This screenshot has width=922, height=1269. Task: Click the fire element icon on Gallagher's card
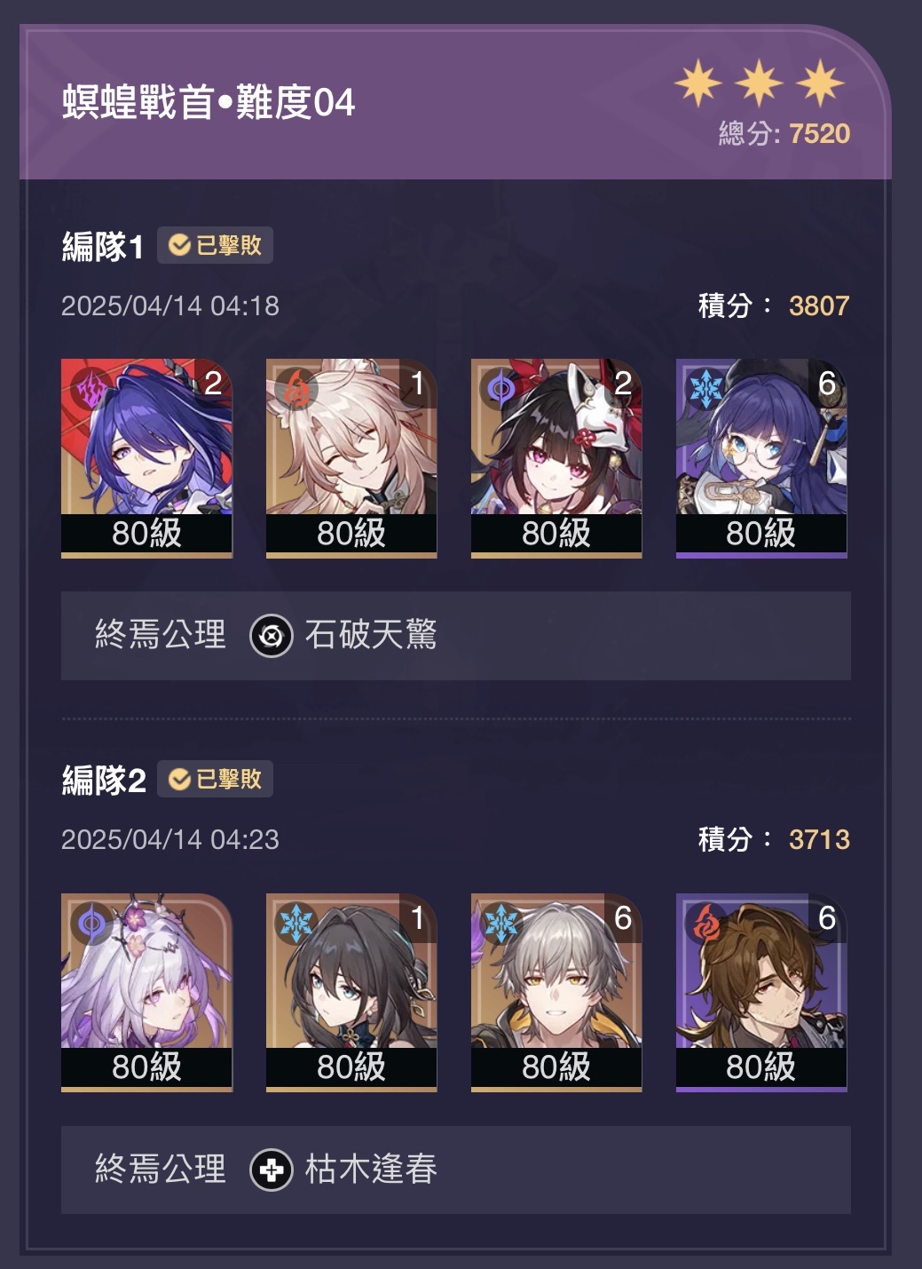click(x=706, y=923)
